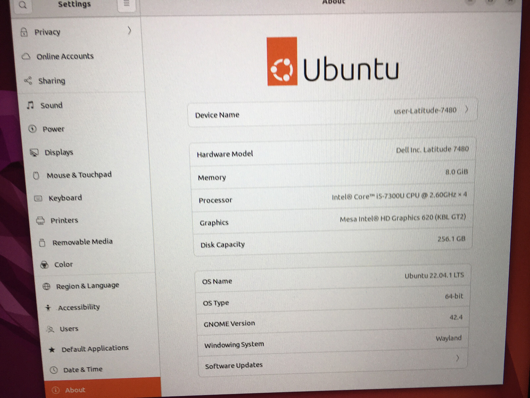Switch to the Sharing panel
The image size is (530, 398).
tap(81, 81)
